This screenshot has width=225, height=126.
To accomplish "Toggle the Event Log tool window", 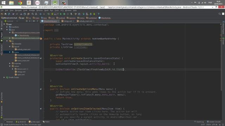I will point(199,122).
